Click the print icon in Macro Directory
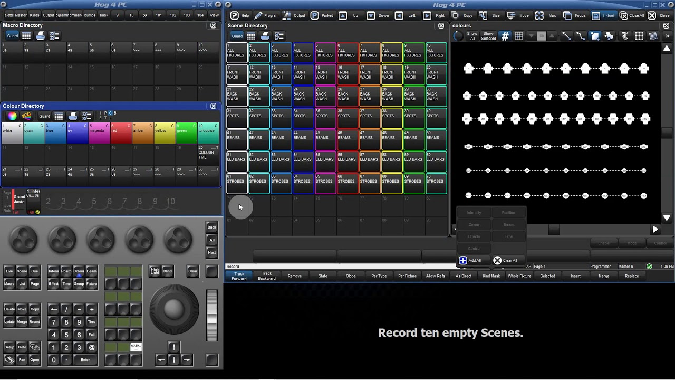The height and width of the screenshot is (380, 675). pos(41,36)
